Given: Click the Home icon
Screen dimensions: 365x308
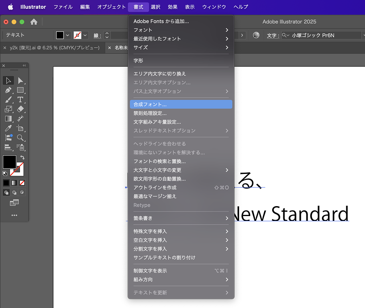Looking at the screenshot, I should pyautogui.click(x=34, y=22).
